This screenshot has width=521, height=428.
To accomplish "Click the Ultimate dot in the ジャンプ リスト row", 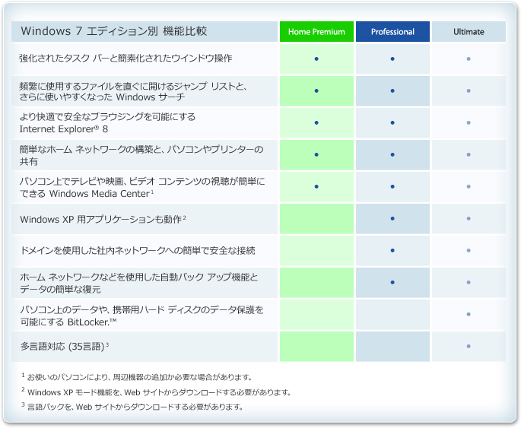I will pos(469,90).
